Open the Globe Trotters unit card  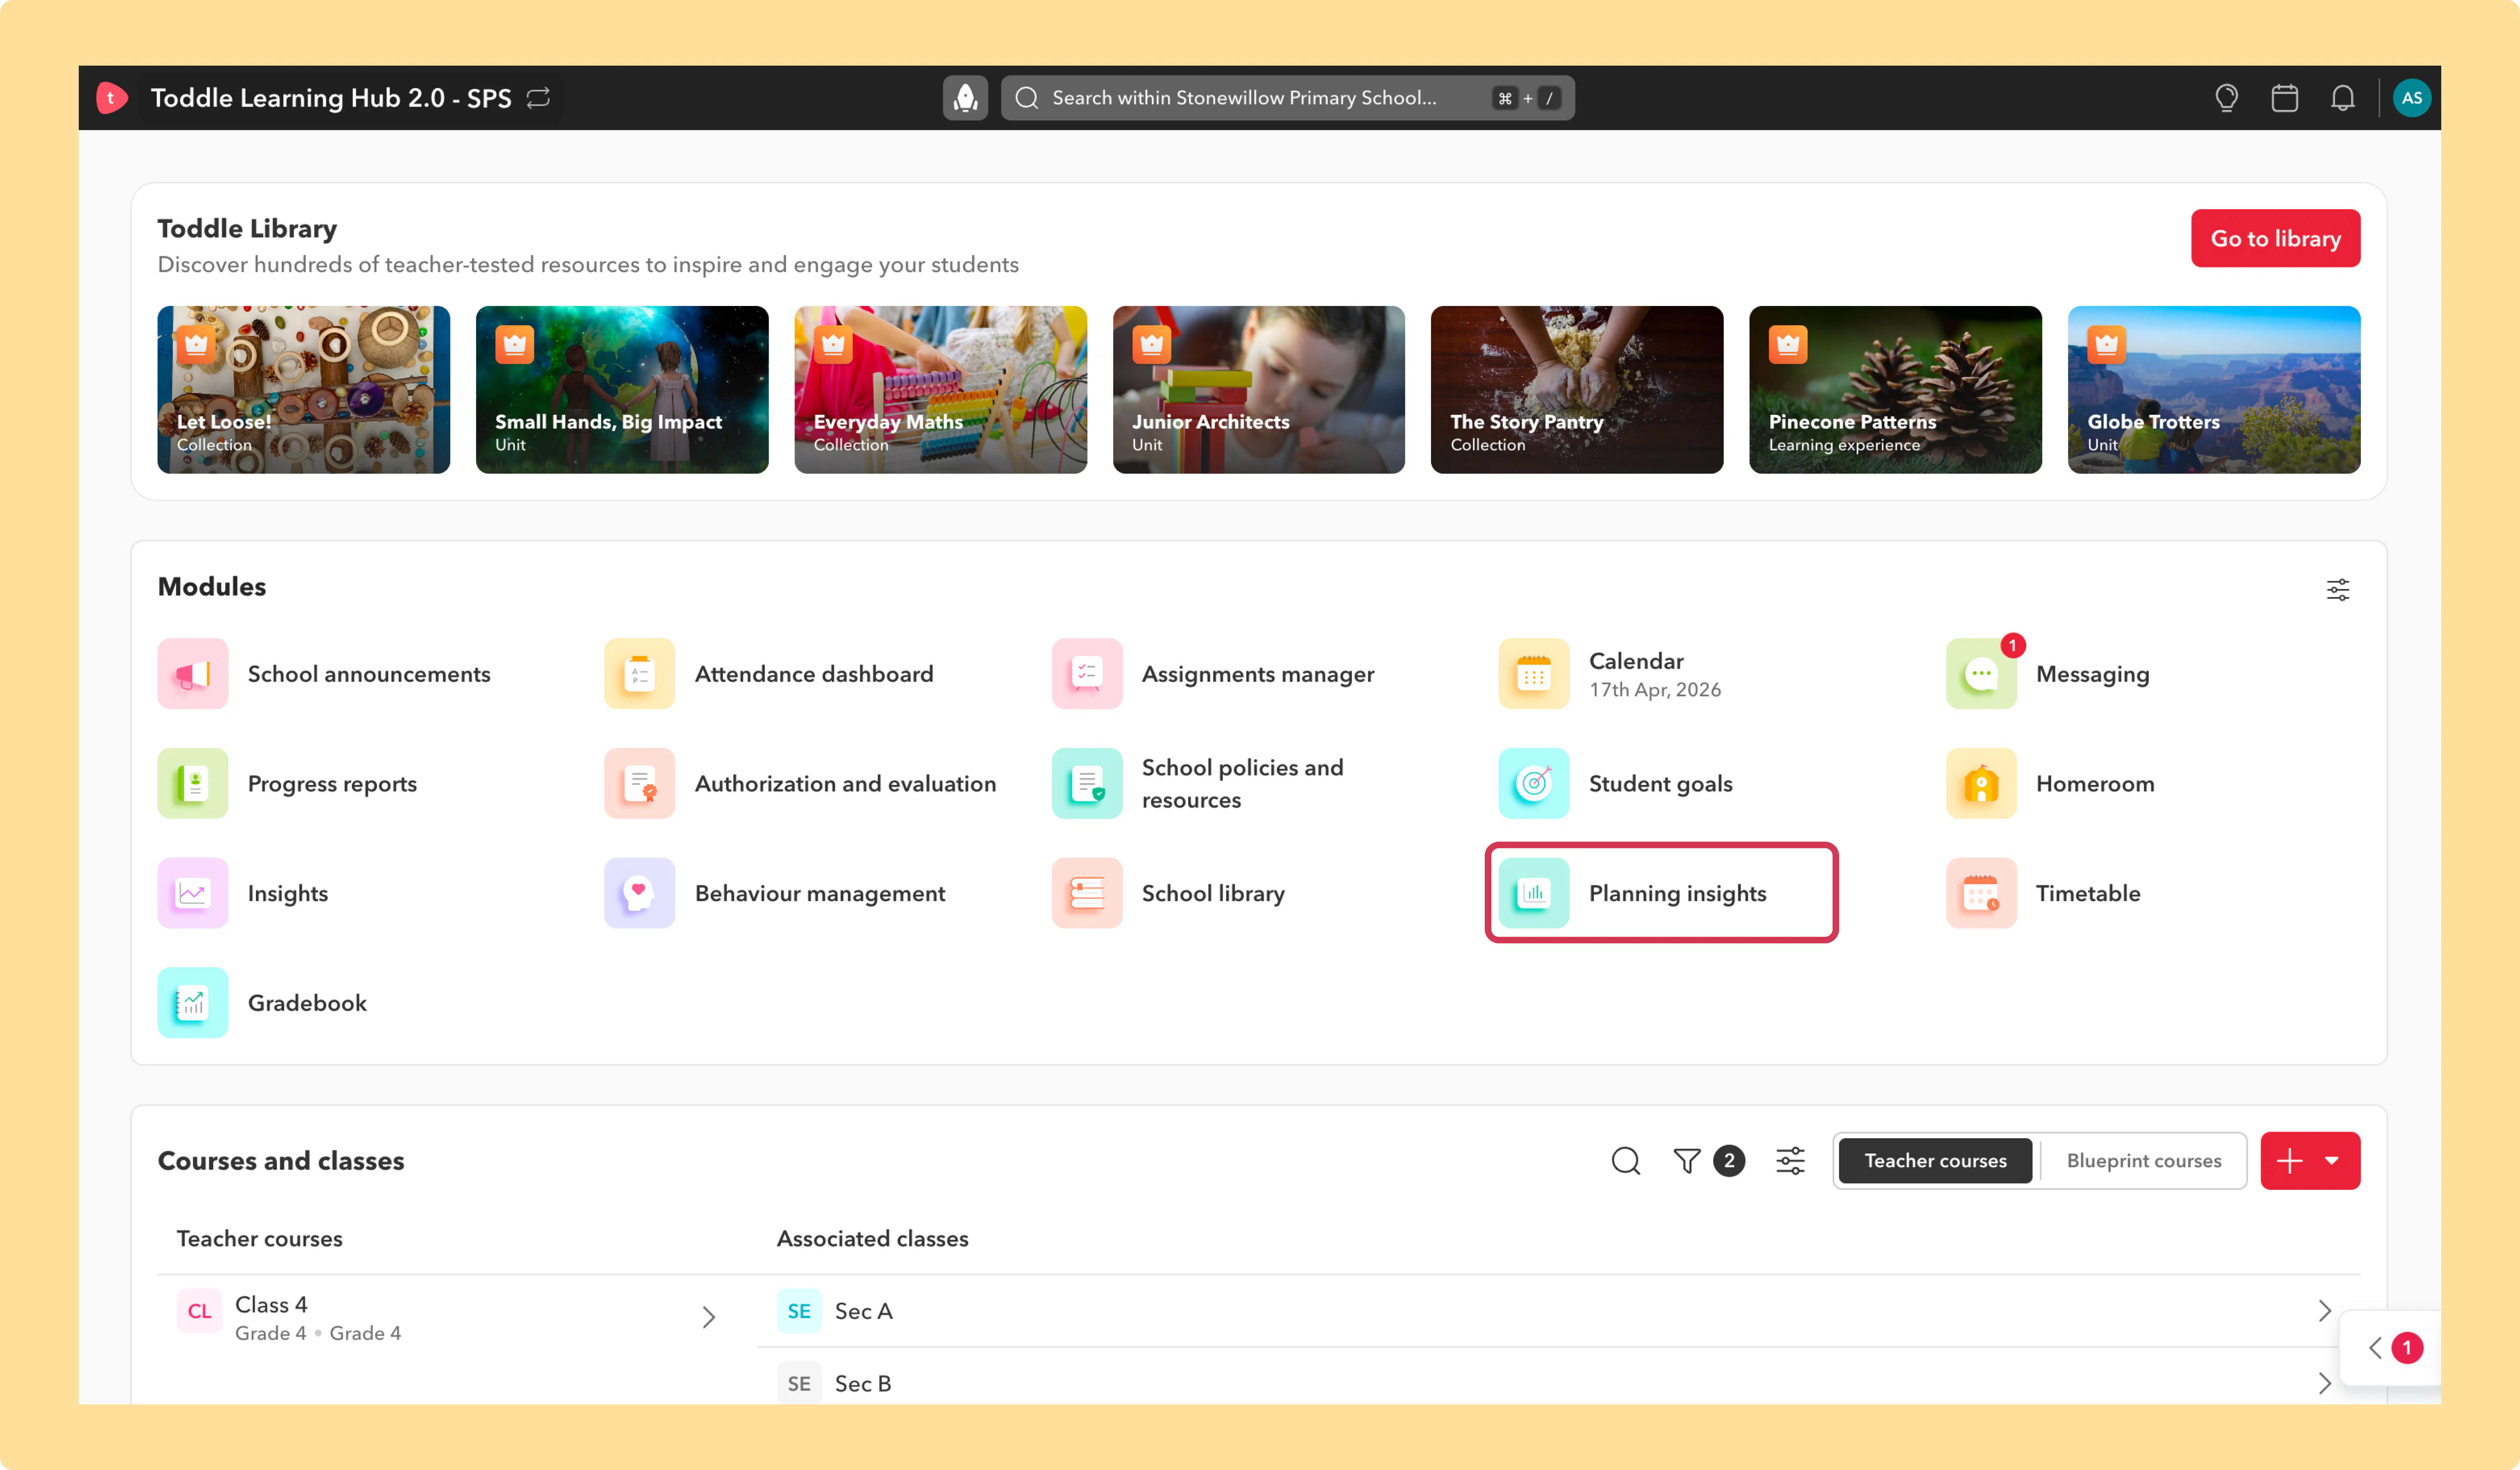[x=2214, y=390]
